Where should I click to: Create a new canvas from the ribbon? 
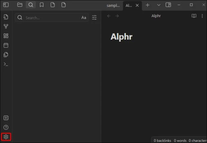pyautogui.click(x=6, y=36)
